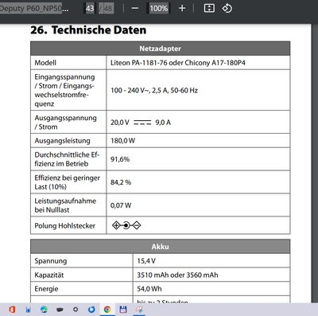318x316 pixels.
Task: Click the 'Ausgangsspannung / Strom' label
Action: (65, 122)
